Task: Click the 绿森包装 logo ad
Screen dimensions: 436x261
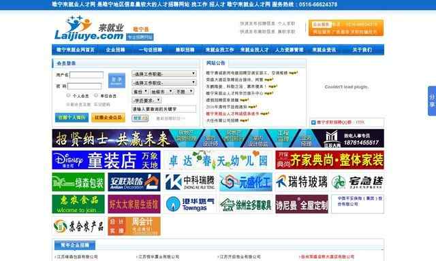Action: (x=78, y=182)
